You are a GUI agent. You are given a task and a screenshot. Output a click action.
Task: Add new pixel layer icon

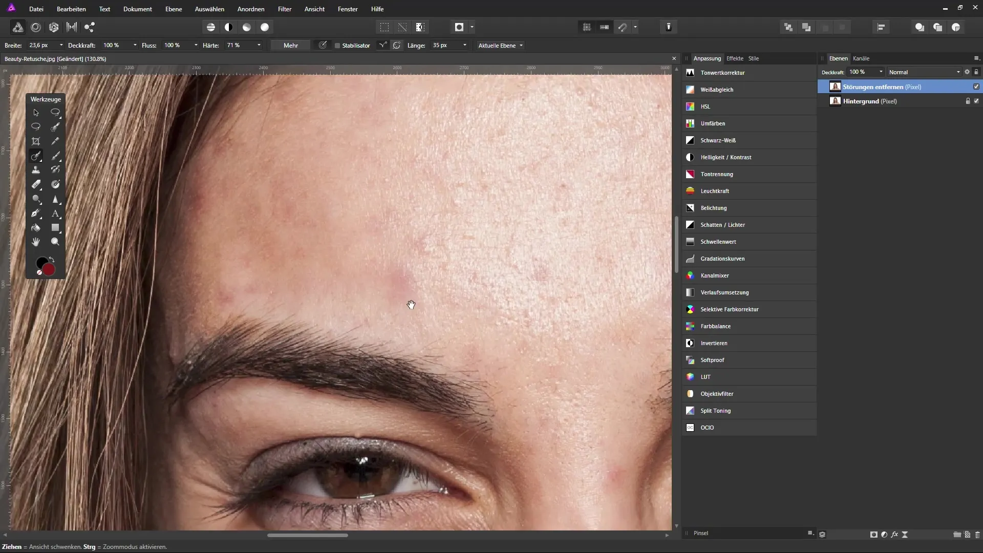968,534
